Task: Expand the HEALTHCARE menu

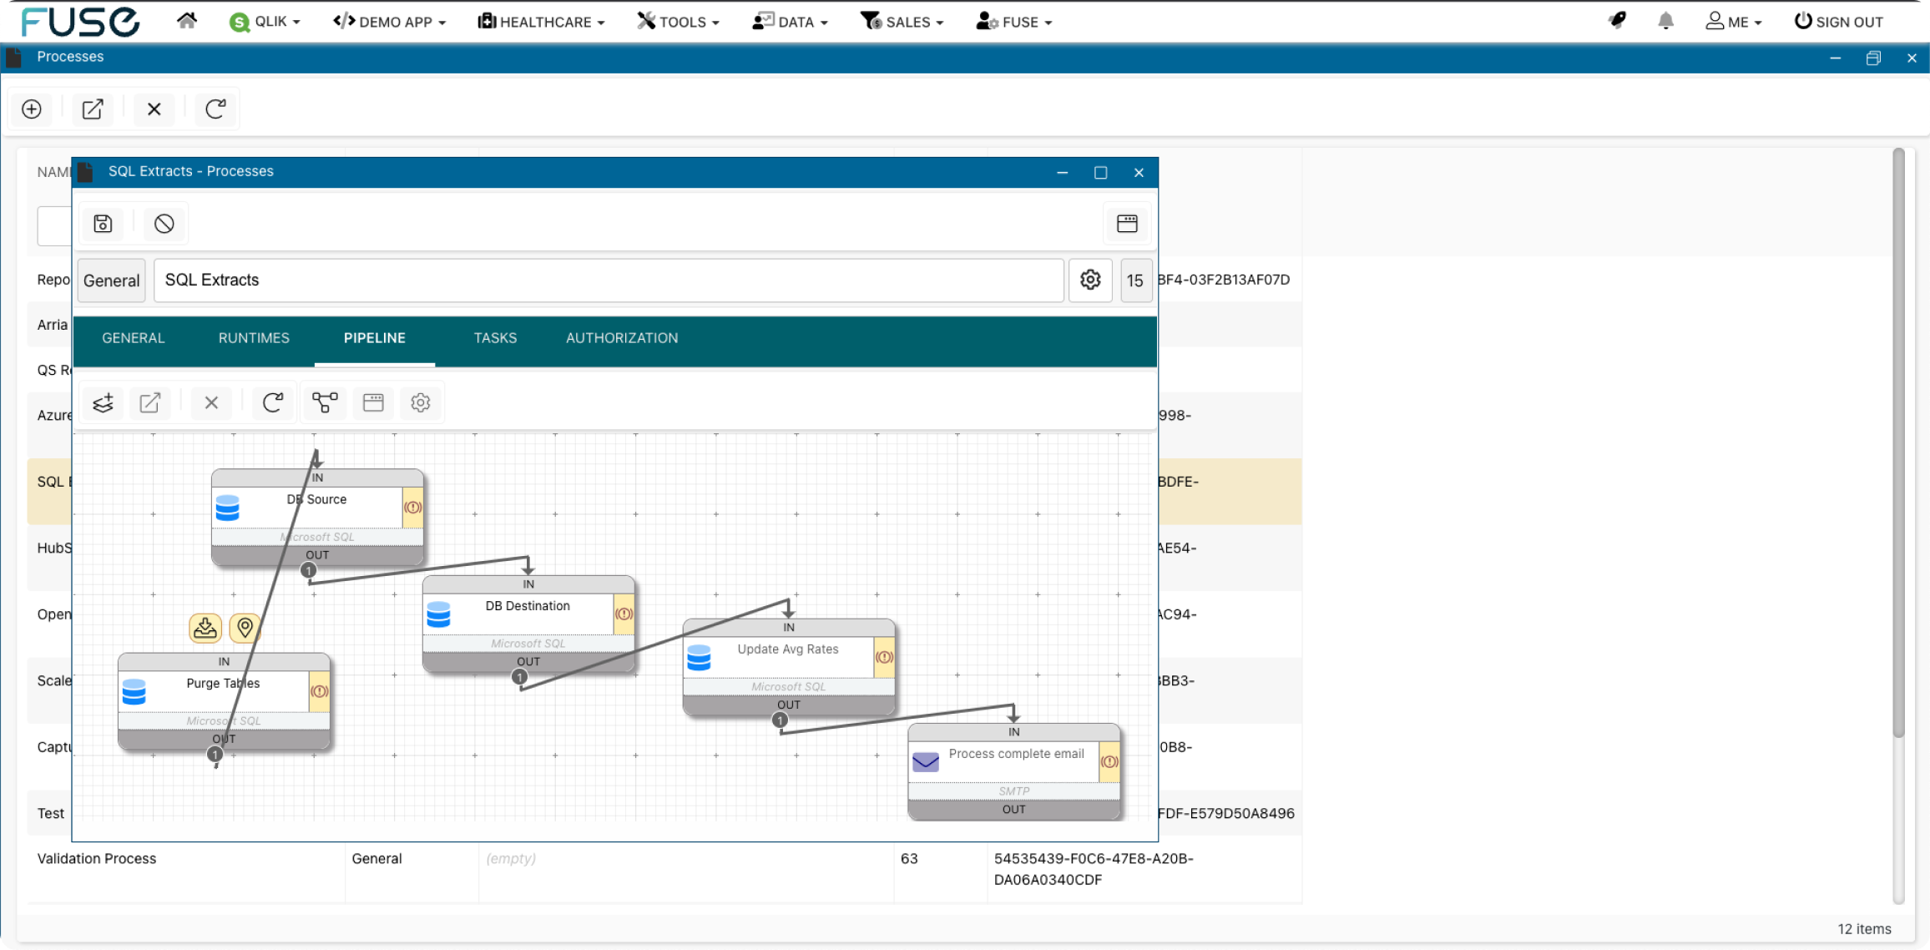Action: pos(541,22)
